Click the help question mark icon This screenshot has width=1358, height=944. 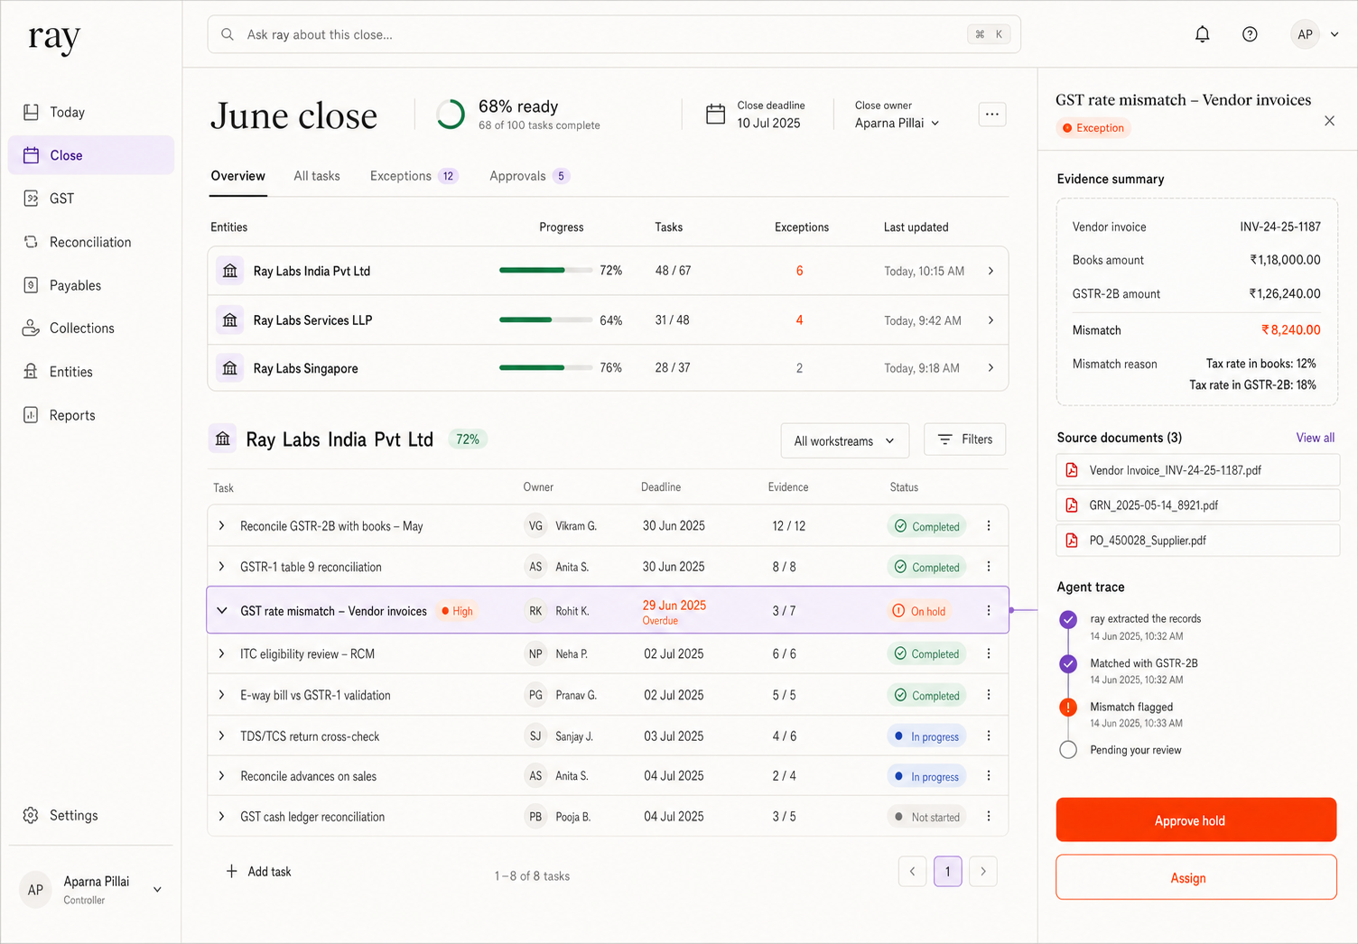(x=1250, y=34)
